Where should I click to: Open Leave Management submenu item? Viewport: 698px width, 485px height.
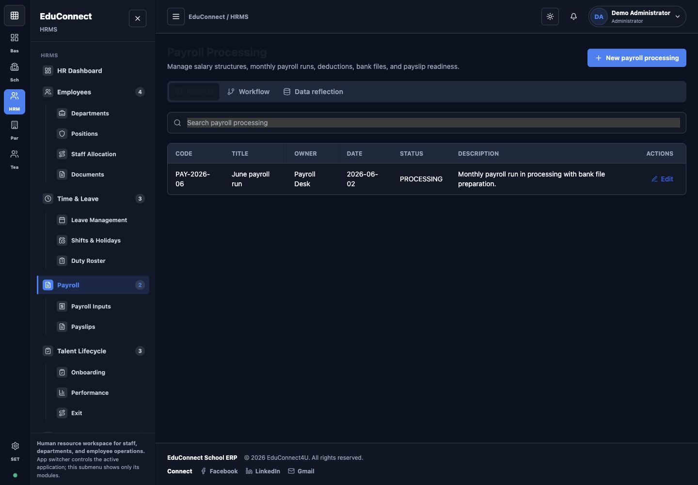tap(100, 220)
